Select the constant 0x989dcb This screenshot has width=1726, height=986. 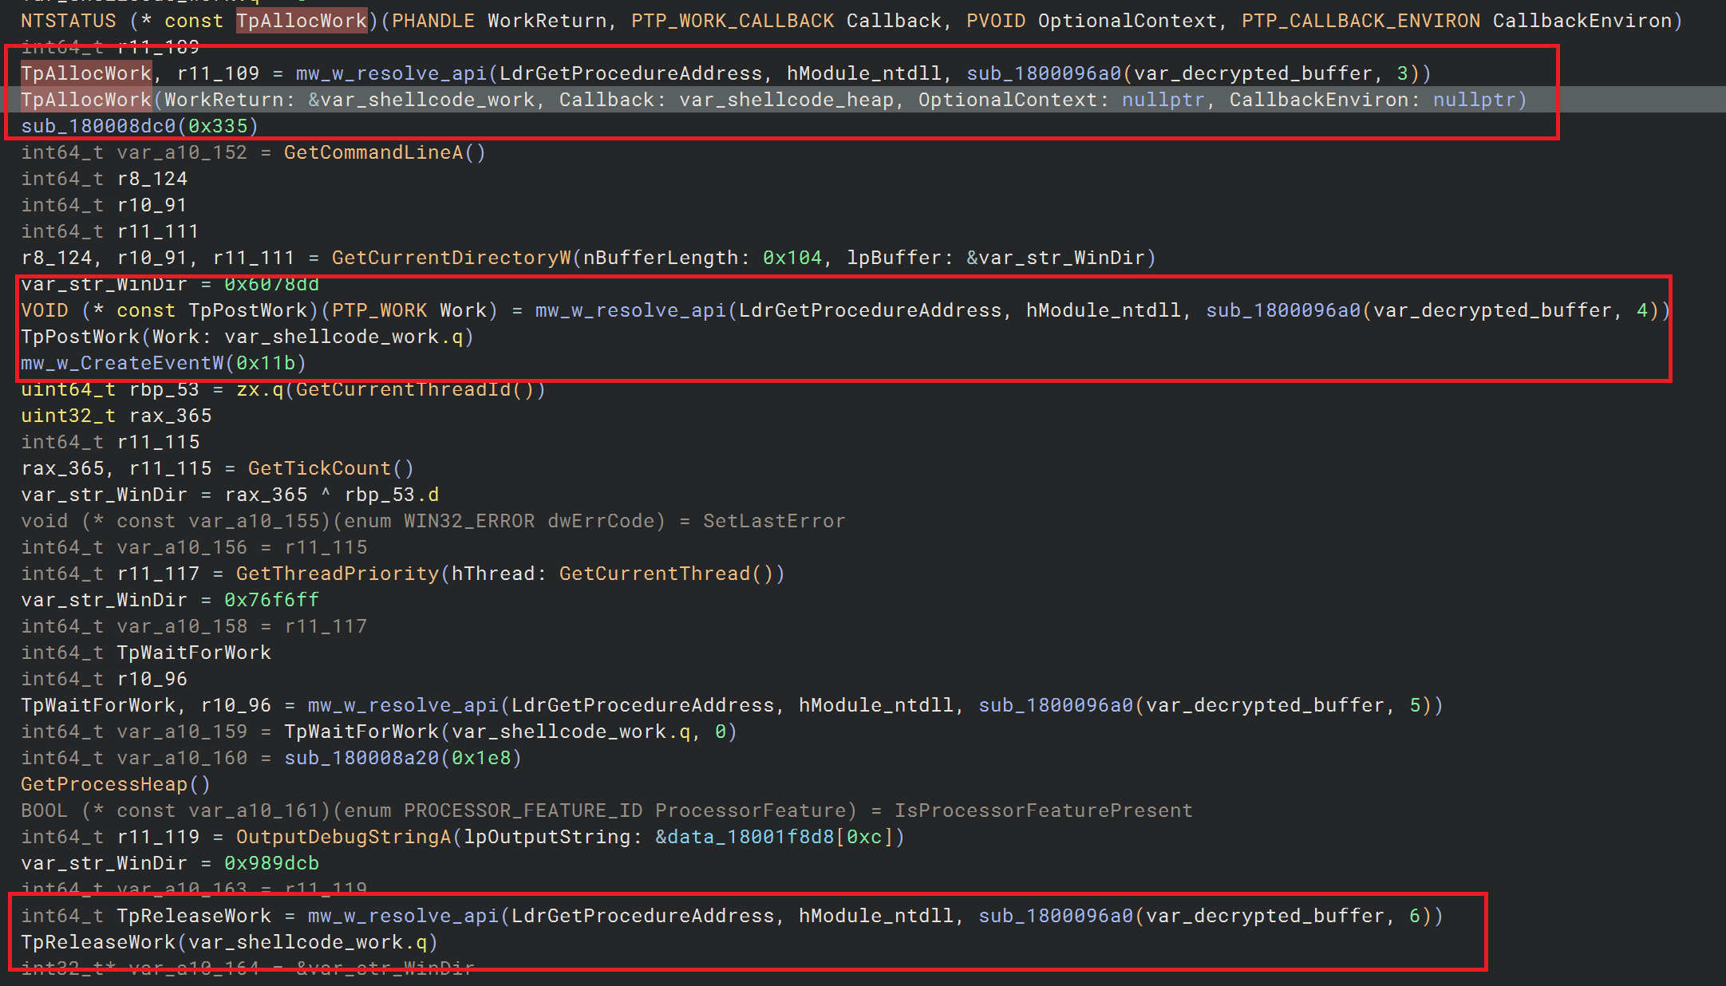(271, 863)
